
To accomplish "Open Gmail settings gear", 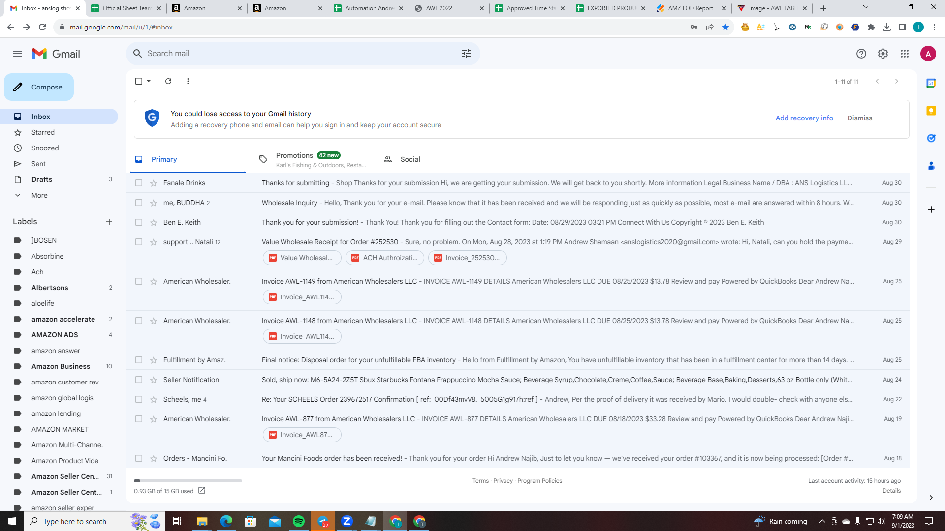I will 883,54.
